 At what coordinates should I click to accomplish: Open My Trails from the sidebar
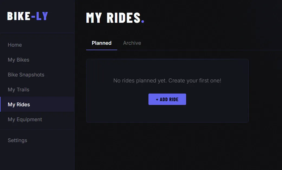point(18,89)
